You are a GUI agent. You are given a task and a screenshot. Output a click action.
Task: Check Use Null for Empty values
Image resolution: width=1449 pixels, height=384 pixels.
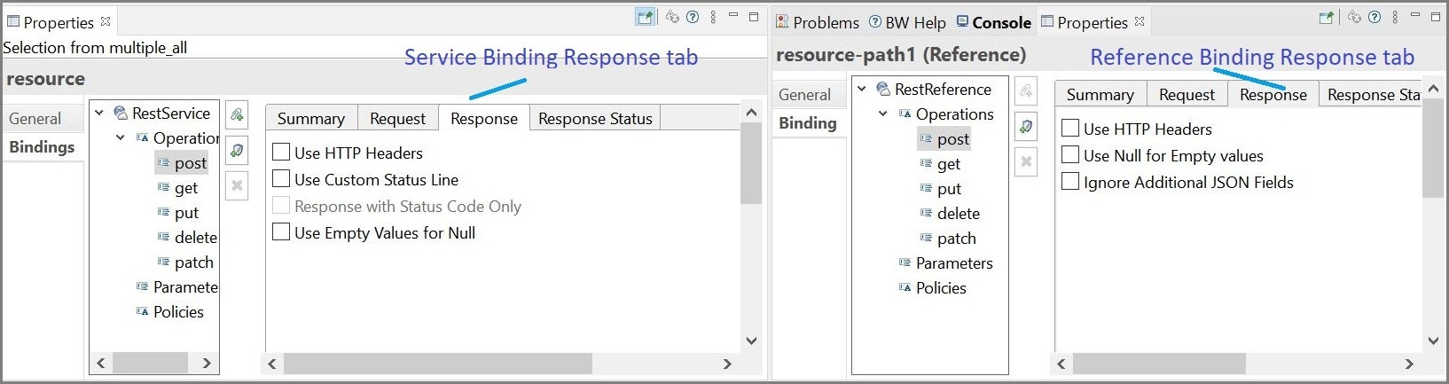pyautogui.click(x=1070, y=154)
